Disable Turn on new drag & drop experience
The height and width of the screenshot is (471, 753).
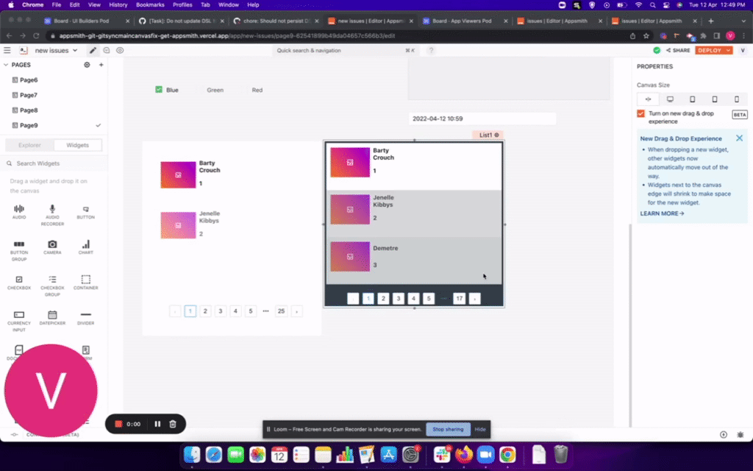tap(641, 113)
